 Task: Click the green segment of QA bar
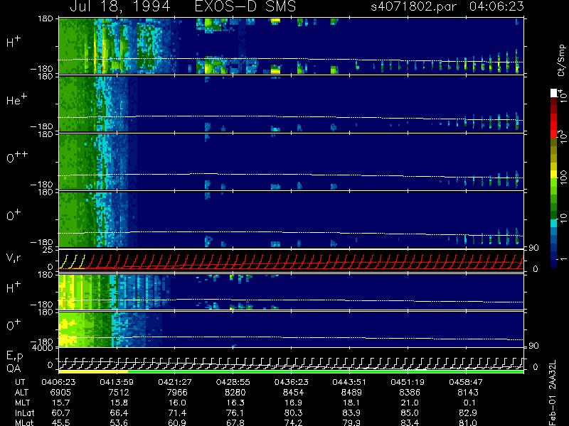(x=326, y=371)
